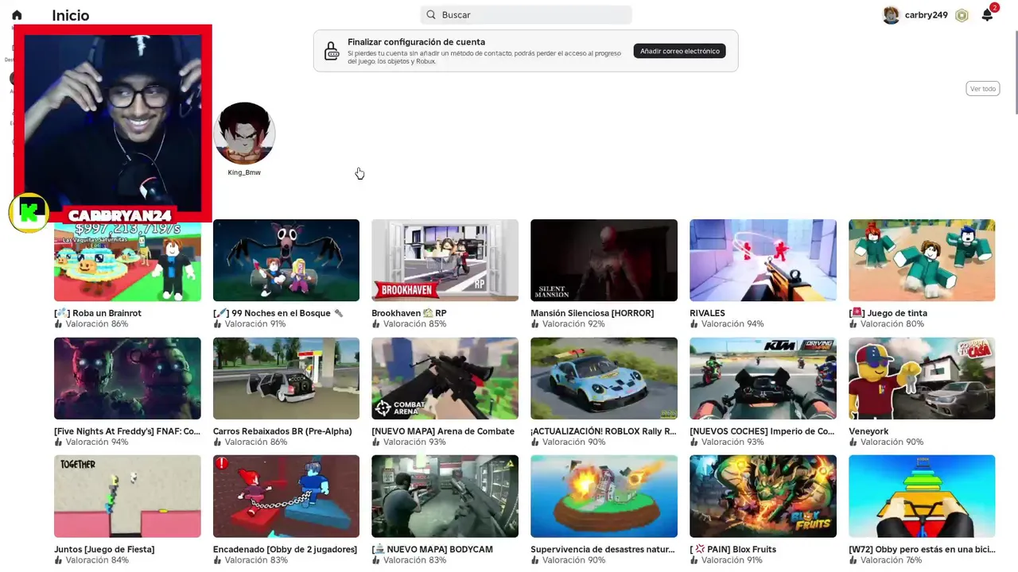Image resolution: width=1018 pixels, height=572 pixels.
Task: Click the 99 Noches en el Bosque title
Action: click(278, 313)
